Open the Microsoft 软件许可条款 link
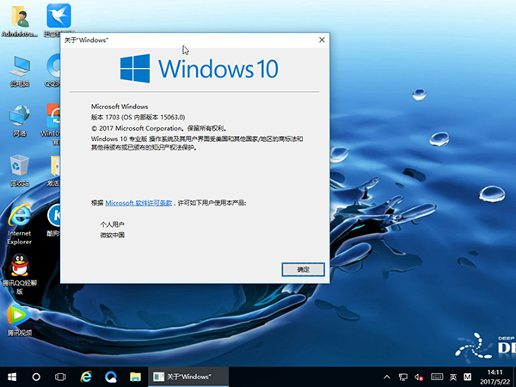The image size is (516, 387). point(138,202)
